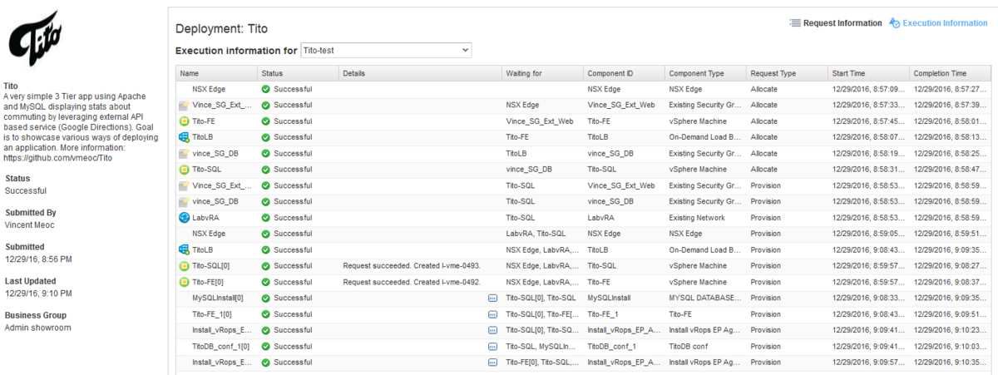Click the 'MySQLInstall' component ID cell

click(609, 299)
